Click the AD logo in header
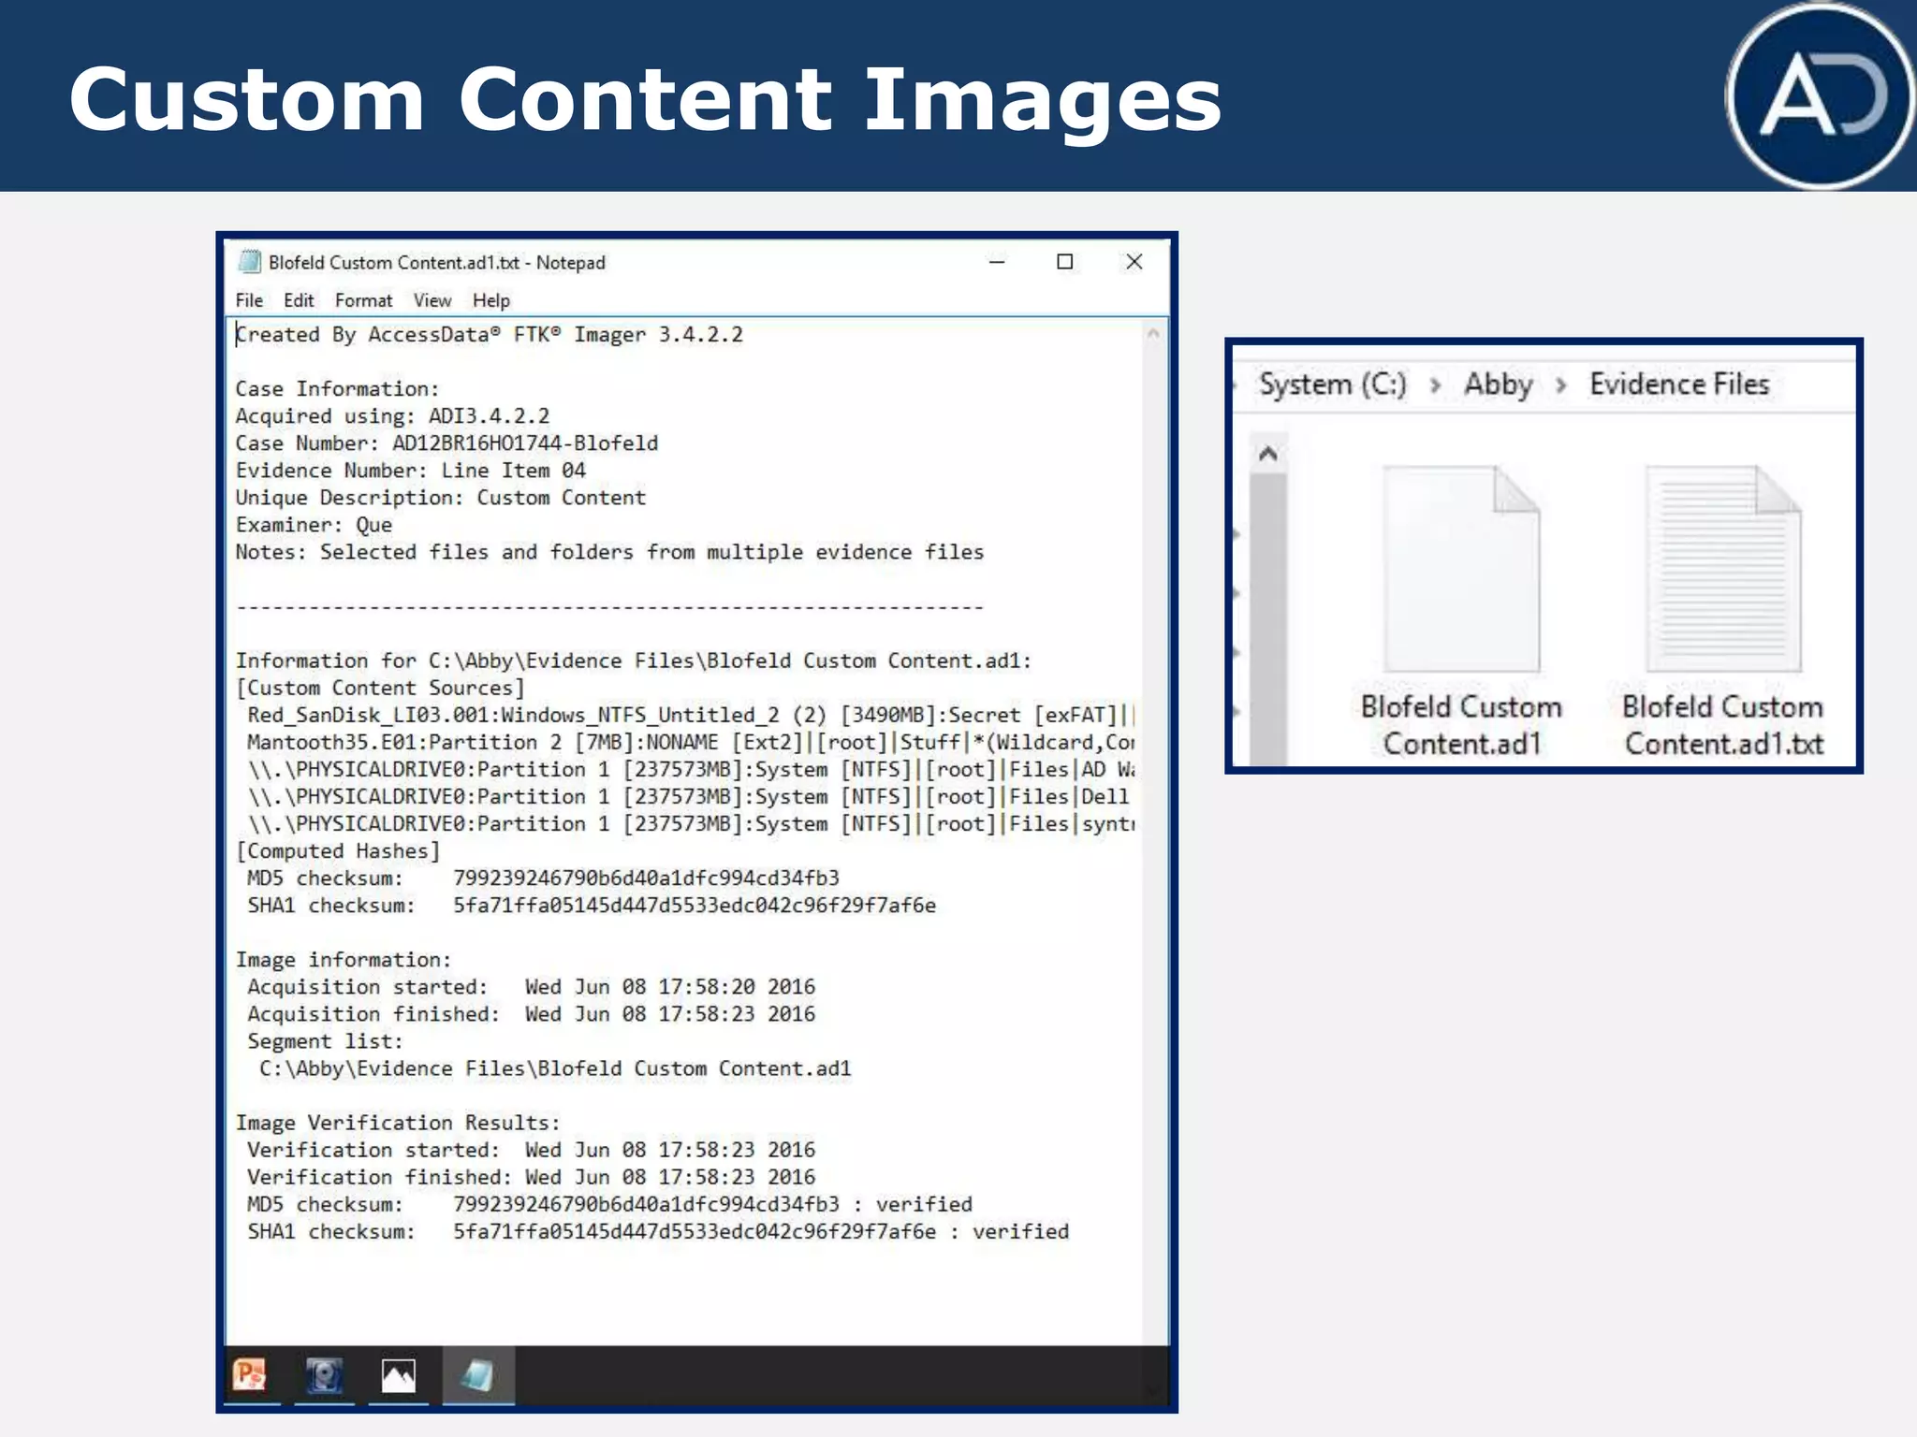 [x=1820, y=96]
